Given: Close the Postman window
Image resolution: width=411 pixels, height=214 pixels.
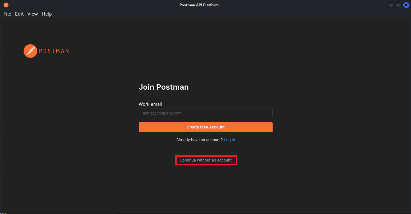Looking at the screenshot, I should (x=406, y=5).
